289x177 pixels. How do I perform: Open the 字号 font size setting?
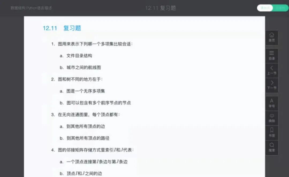272,103
